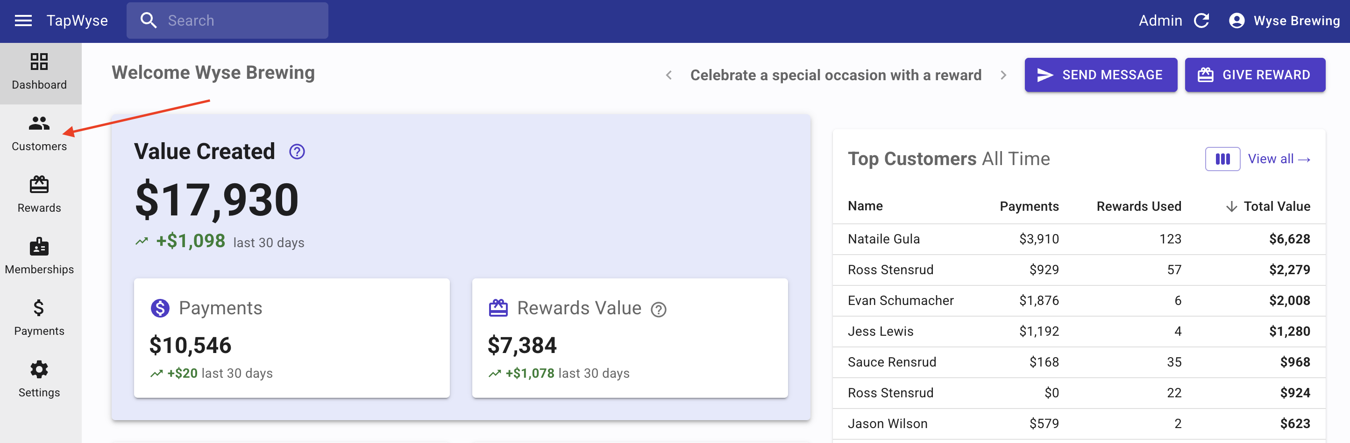
Task: Show previous tip with left chevron
Action: 669,76
